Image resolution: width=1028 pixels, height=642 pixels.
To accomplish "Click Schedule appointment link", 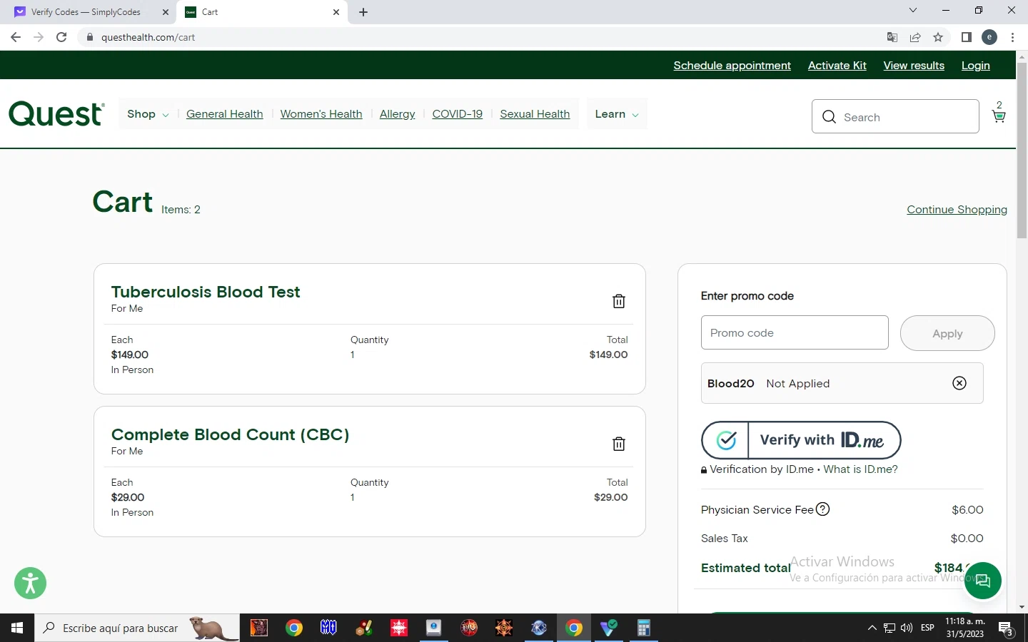I will tap(732, 66).
